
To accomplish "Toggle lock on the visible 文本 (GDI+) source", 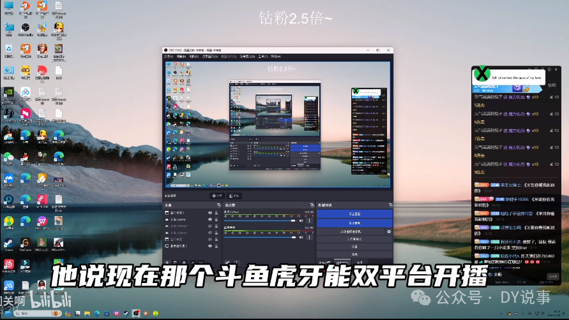I will 216,219.
